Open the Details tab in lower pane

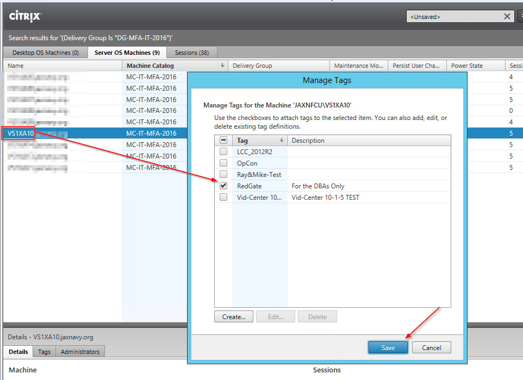click(18, 352)
